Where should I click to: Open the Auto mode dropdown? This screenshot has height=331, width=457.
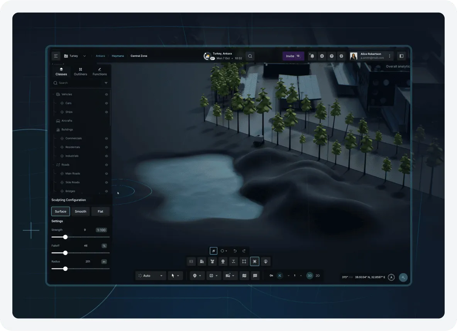click(151, 275)
